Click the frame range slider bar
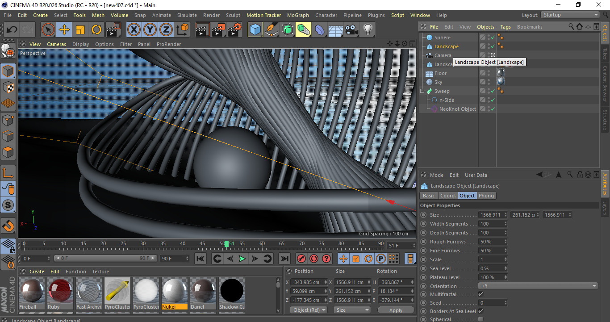 [x=105, y=259]
